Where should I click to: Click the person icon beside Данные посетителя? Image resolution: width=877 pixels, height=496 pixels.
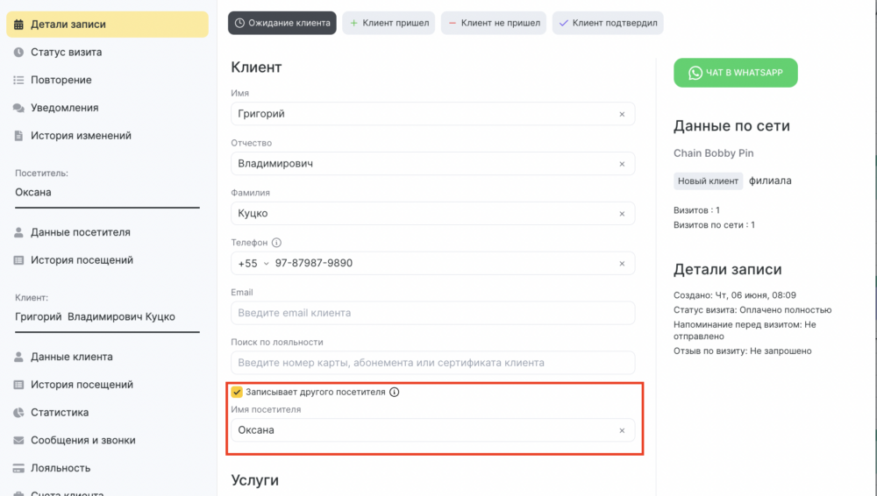(18, 232)
